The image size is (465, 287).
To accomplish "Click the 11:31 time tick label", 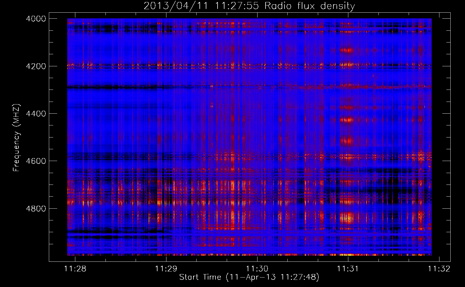I will point(348,269).
